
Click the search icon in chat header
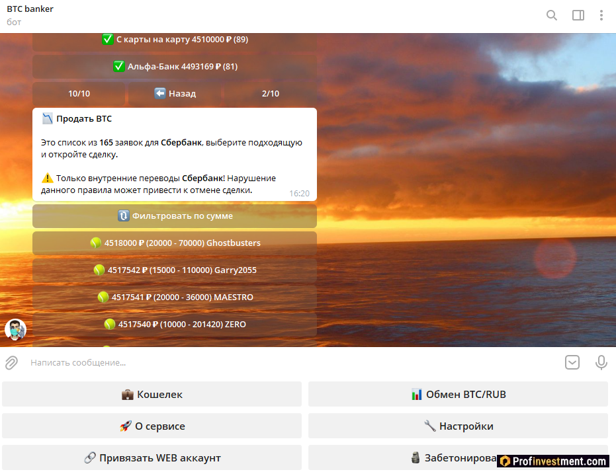551,15
